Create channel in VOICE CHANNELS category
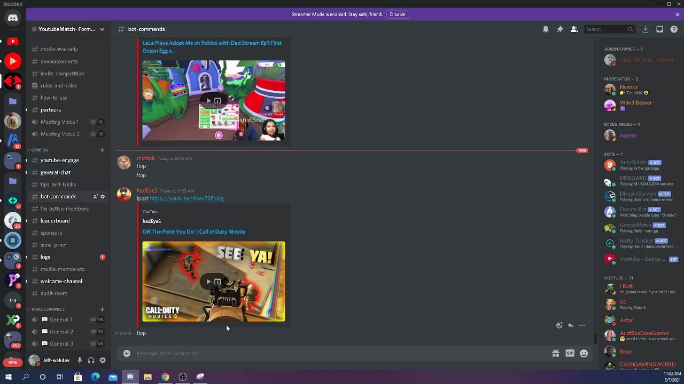This screenshot has height=384, width=684. coord(102,309)
